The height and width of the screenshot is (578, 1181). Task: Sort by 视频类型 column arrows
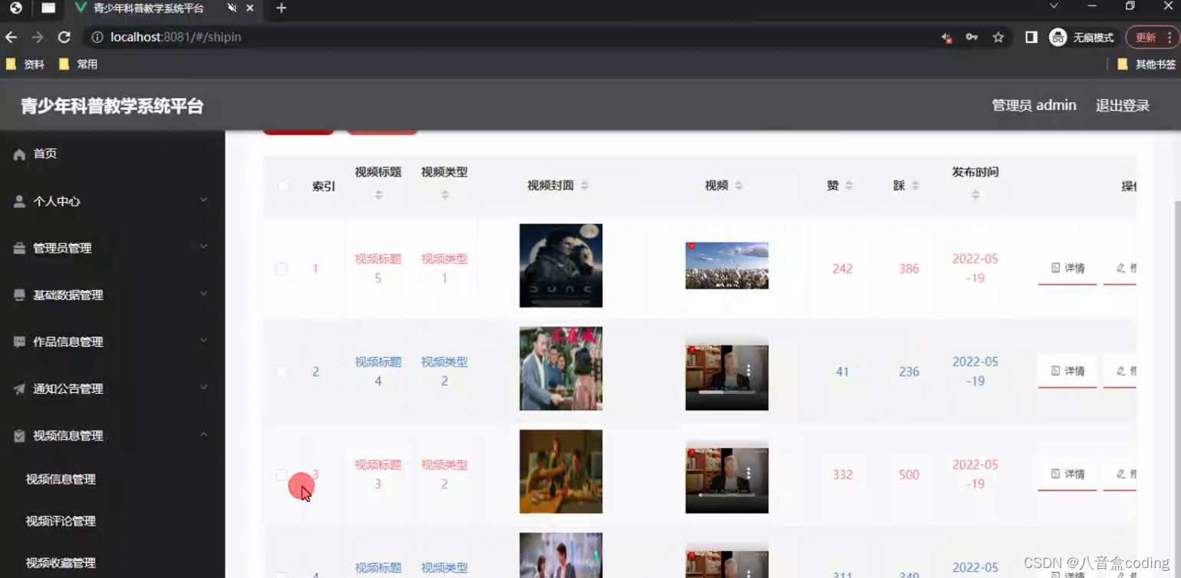point(445,195)
